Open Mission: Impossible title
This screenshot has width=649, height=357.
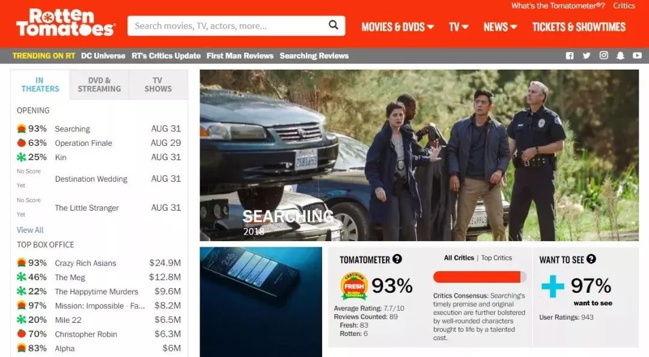[x=100, y=306]
